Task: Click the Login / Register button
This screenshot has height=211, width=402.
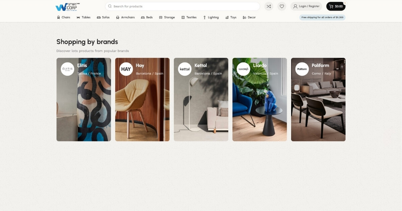Action: 306,6
